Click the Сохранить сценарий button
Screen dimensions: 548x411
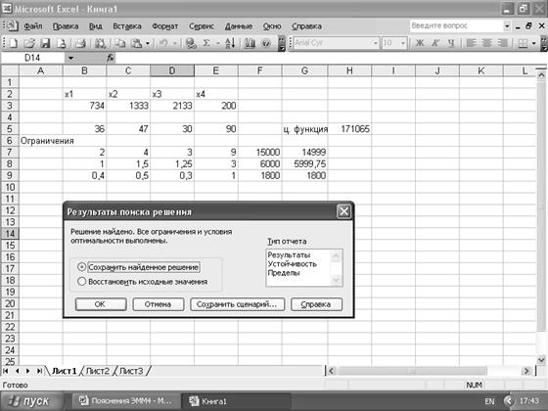(237, 304)
